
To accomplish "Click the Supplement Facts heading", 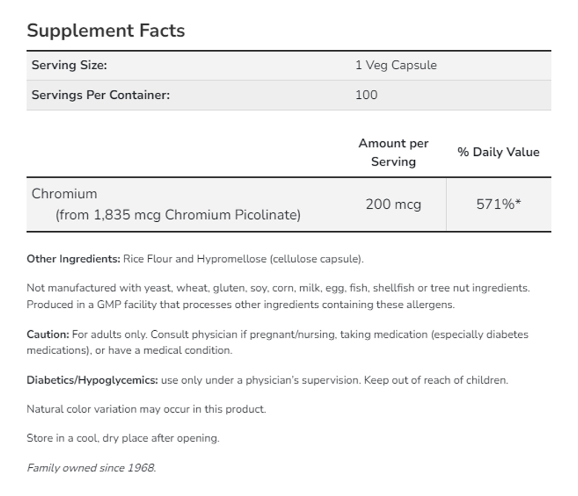I will click(x=106, y=30).
